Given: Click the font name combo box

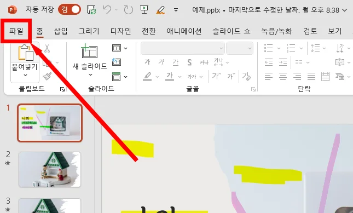Looking at the screenshot, I should coord(183,48).
